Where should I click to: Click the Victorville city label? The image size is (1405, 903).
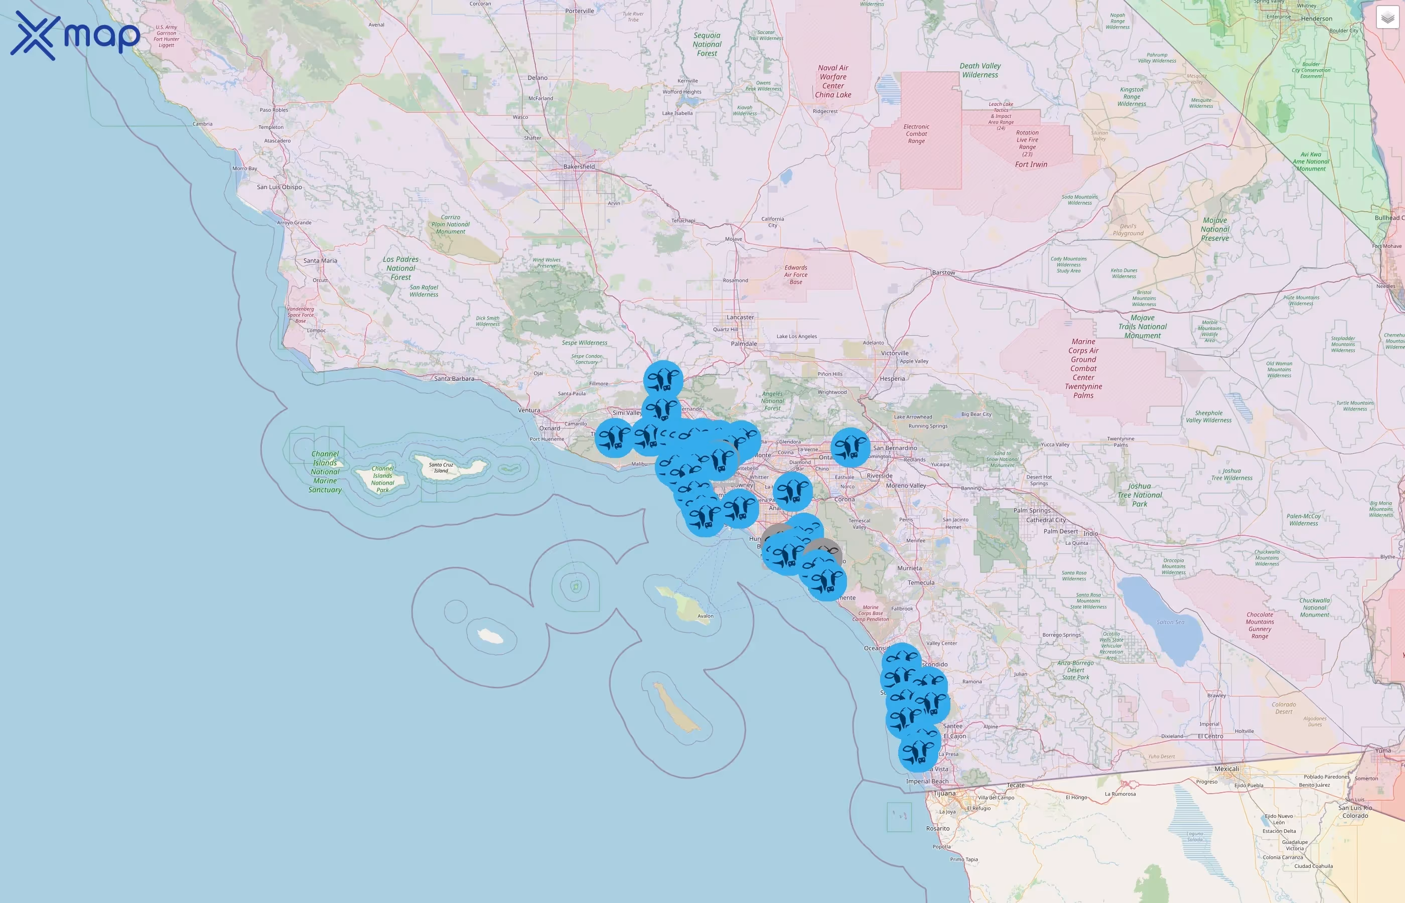tap(894, 353)
